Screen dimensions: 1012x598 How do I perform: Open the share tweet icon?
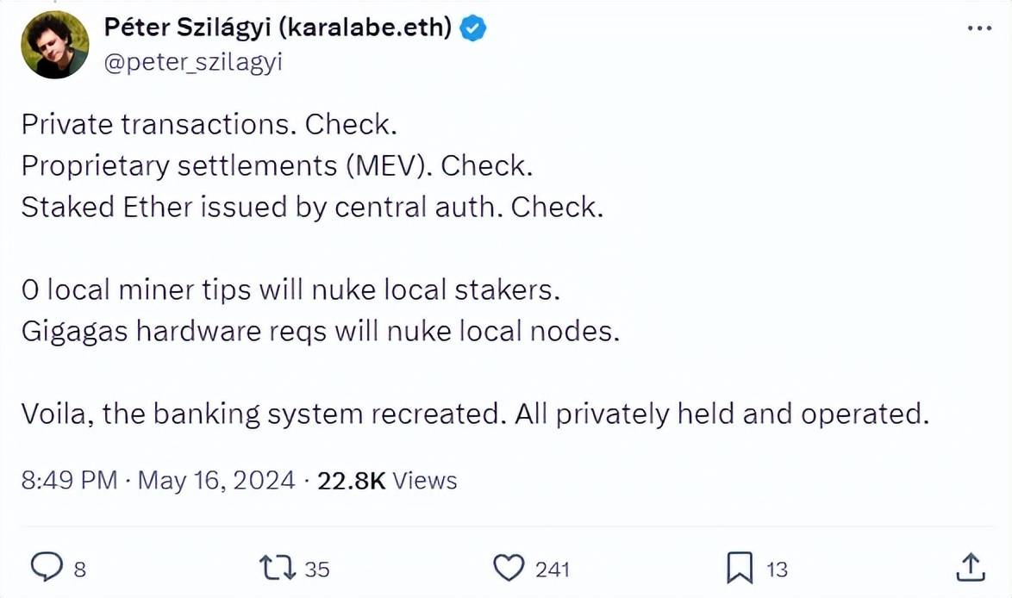(x=971, y=567)
